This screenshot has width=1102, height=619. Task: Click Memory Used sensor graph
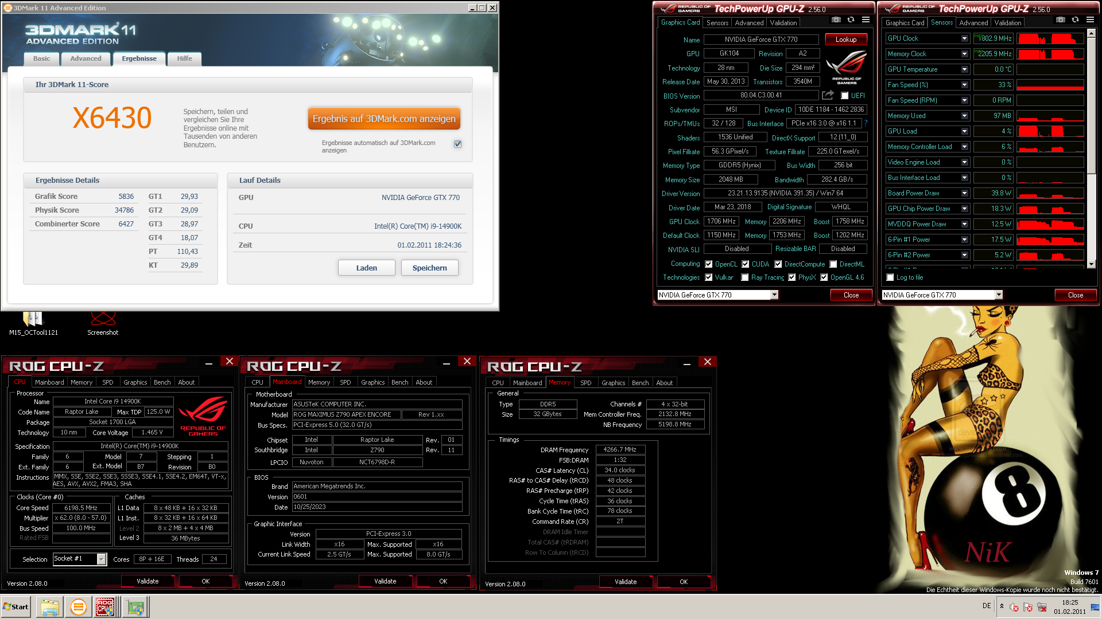(1050, 116)
